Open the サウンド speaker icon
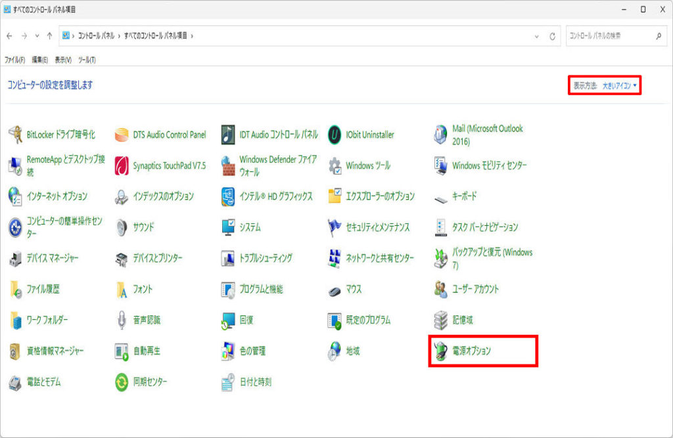673x438 pixels. coord(122,227)
